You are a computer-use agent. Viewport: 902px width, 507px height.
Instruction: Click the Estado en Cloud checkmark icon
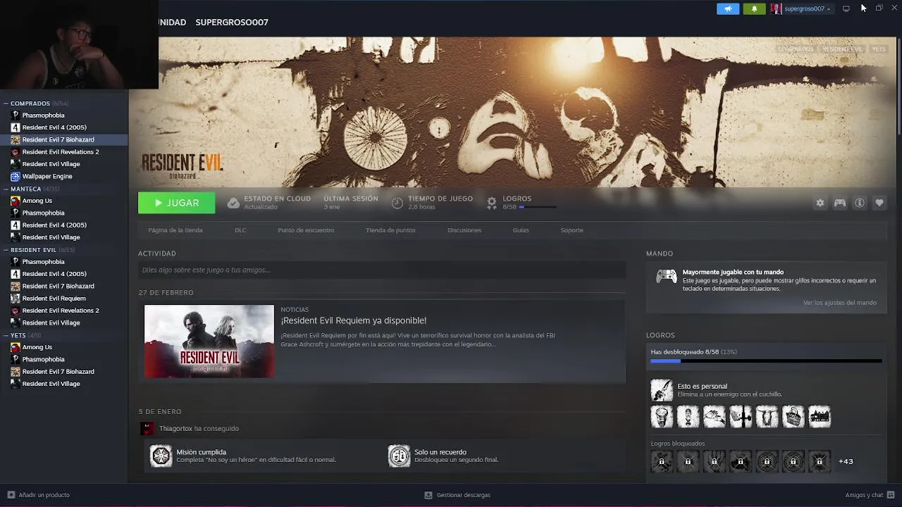pos(233,203)
